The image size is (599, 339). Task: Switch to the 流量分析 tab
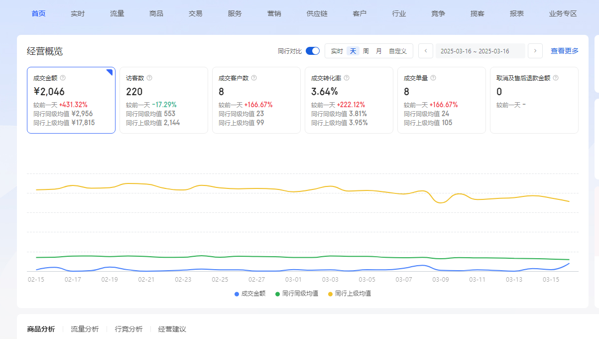tap(85, 329)
